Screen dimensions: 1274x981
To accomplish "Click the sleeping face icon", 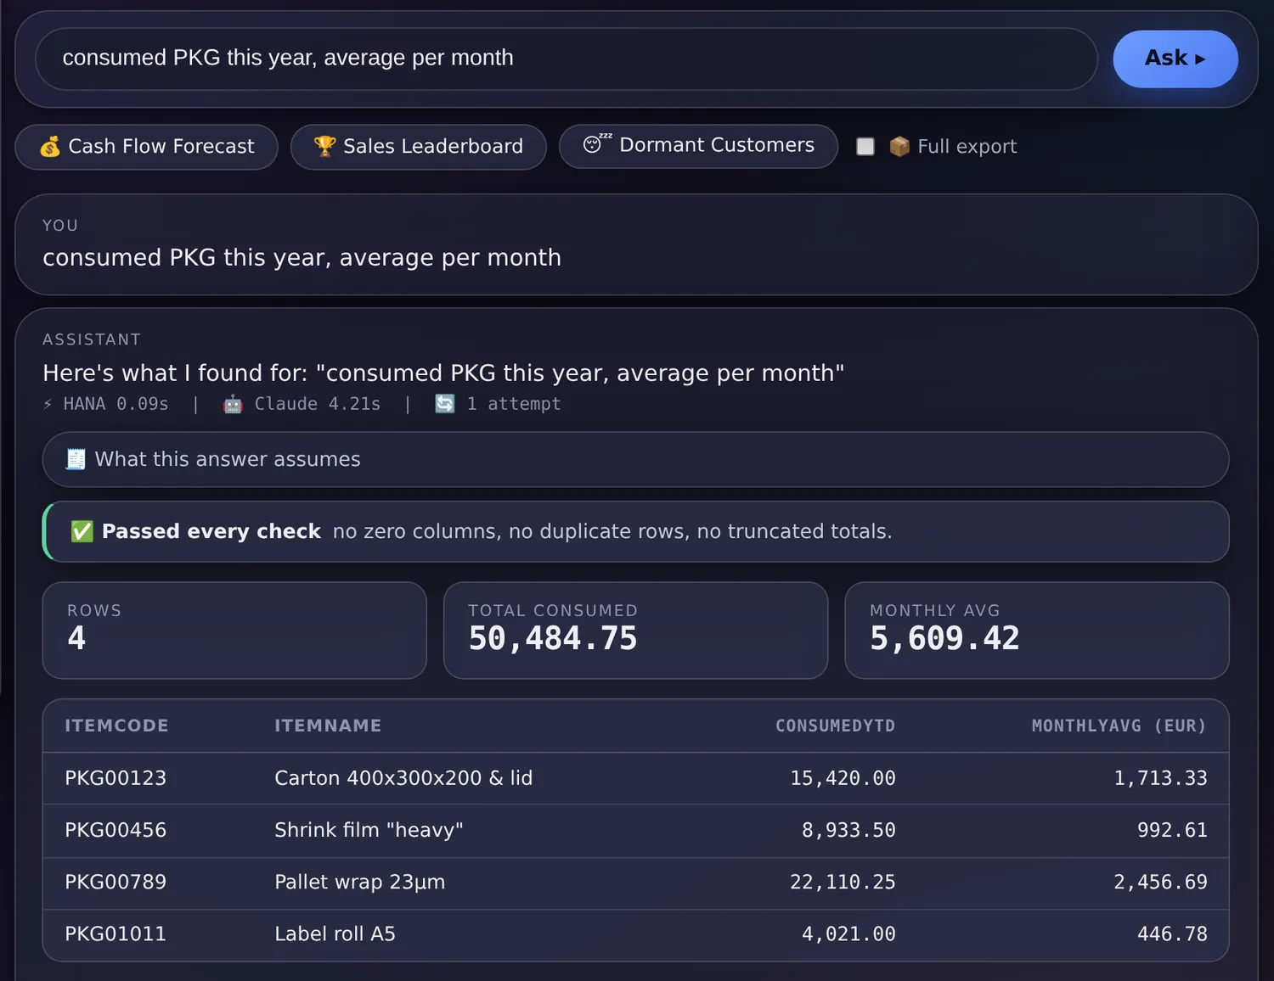I will [x=596, y=143].
